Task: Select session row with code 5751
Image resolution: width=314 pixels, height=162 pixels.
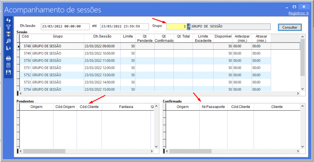Action: click(145, 68)
